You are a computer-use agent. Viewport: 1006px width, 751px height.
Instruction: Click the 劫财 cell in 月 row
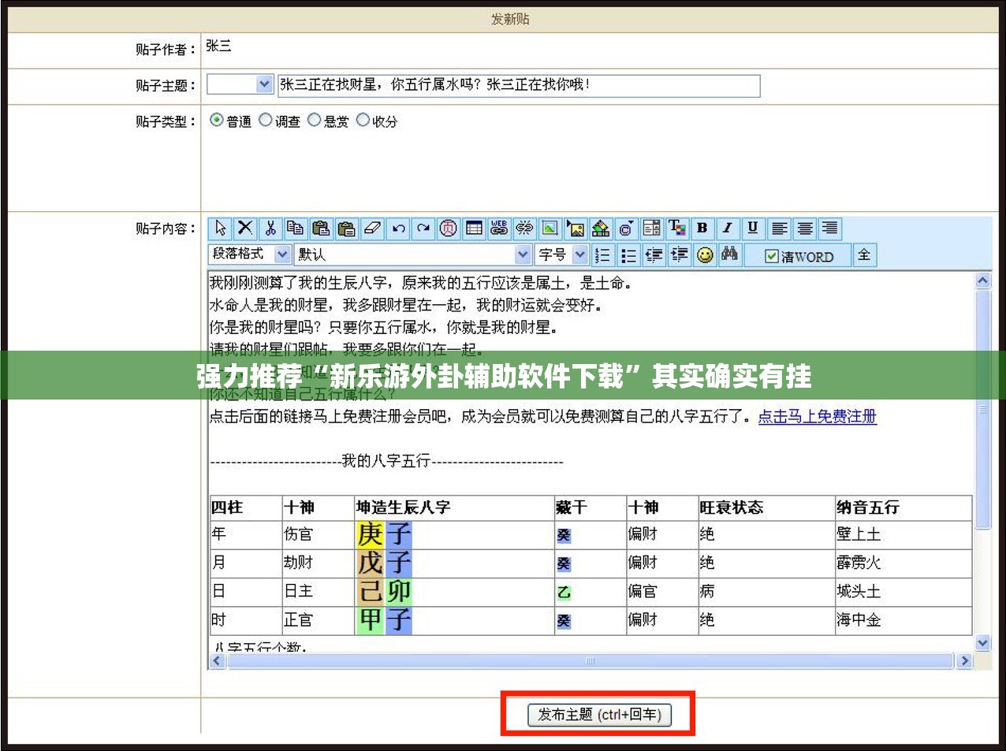pyautogui.click(x=318, y=563)
